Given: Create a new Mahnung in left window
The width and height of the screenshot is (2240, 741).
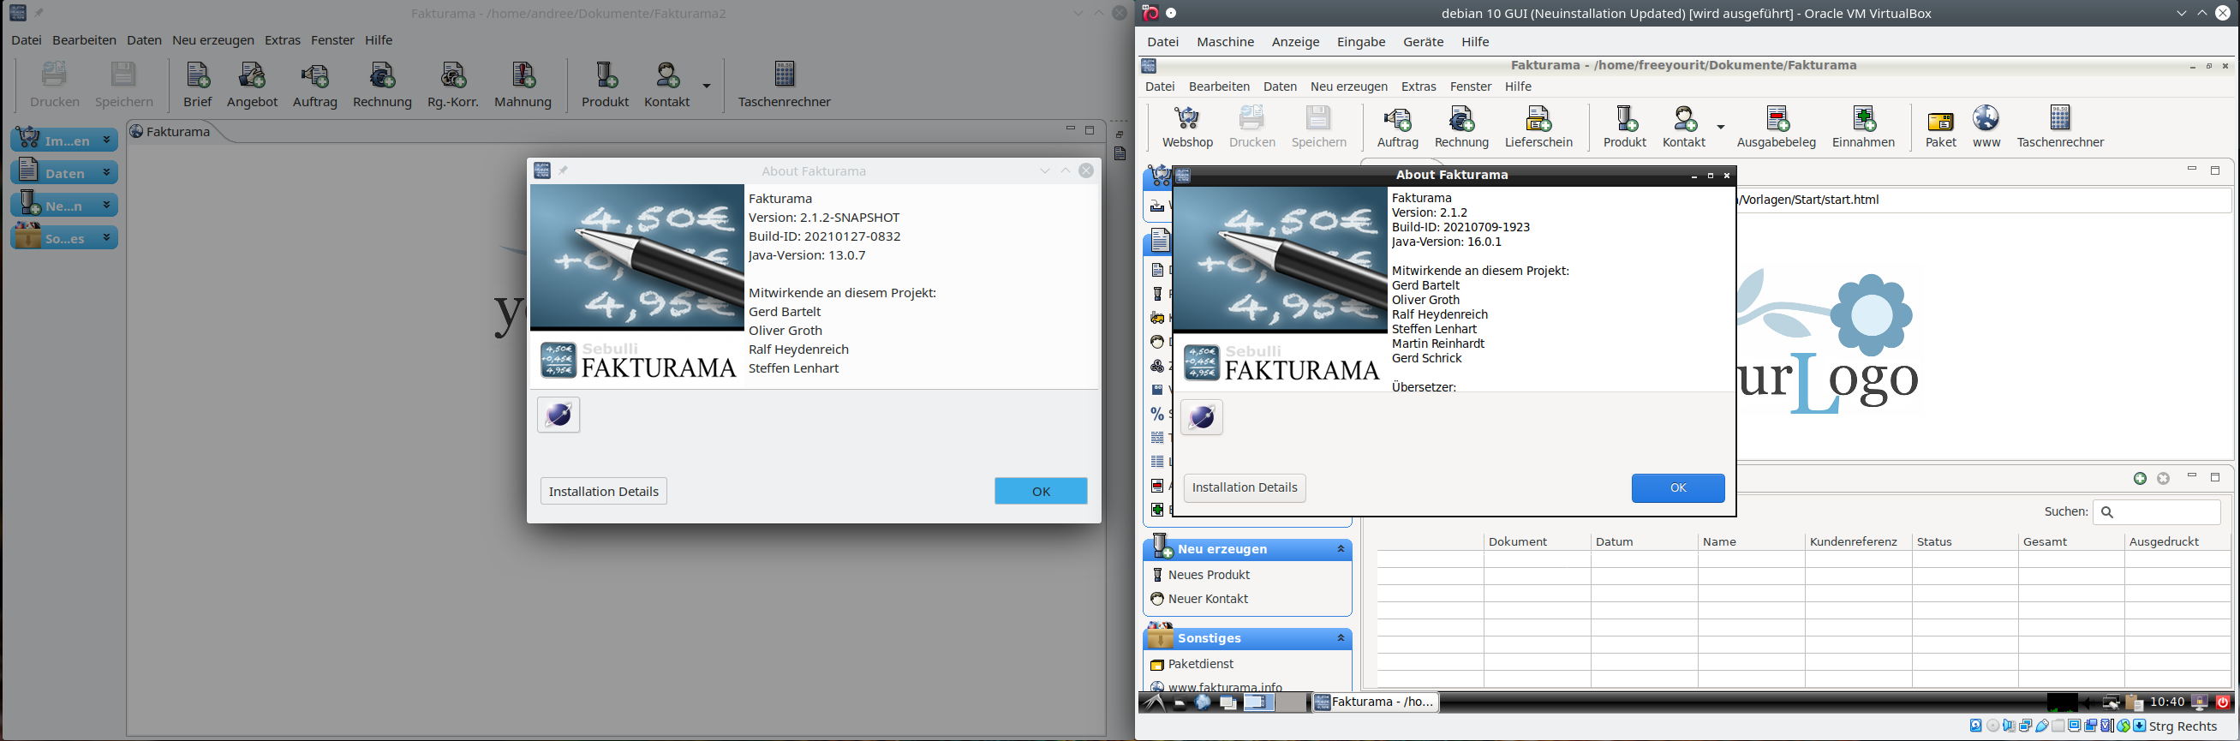Looking at the screenshot, I should coord(523,85).
